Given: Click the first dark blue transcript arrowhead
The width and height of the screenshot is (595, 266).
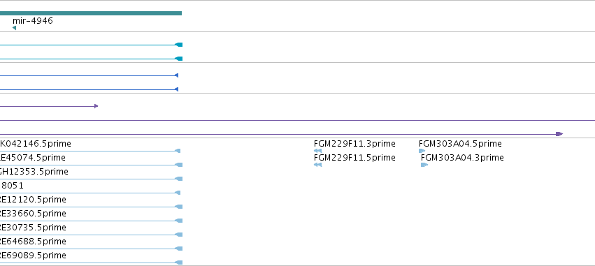Looking at the screenshot, I should [x=176, y=75].
